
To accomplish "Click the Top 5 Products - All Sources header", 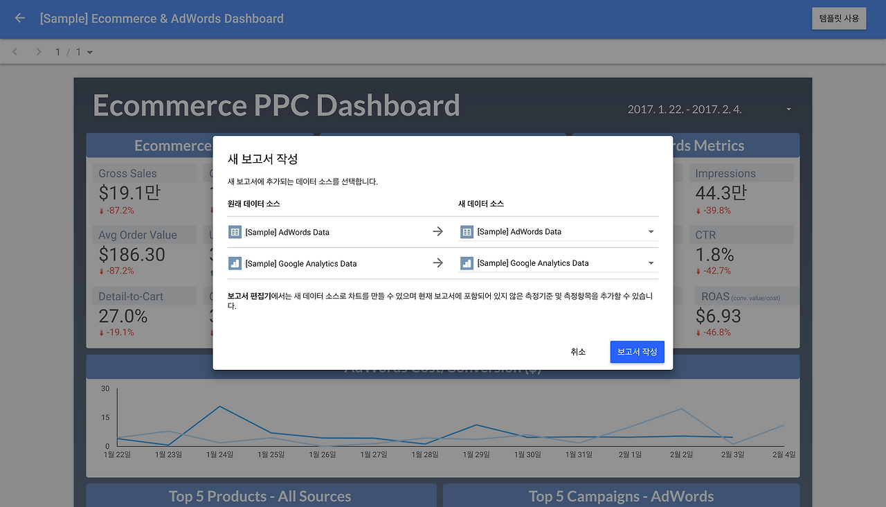I will click(260, 496).
